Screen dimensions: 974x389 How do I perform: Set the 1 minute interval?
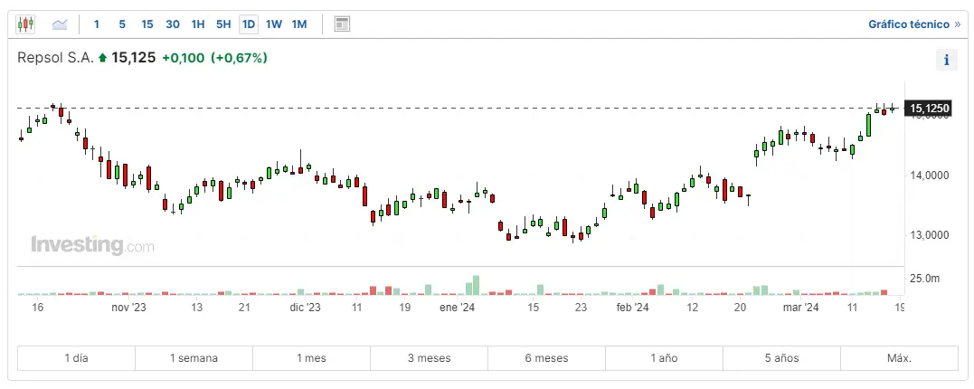click(96, 24)
